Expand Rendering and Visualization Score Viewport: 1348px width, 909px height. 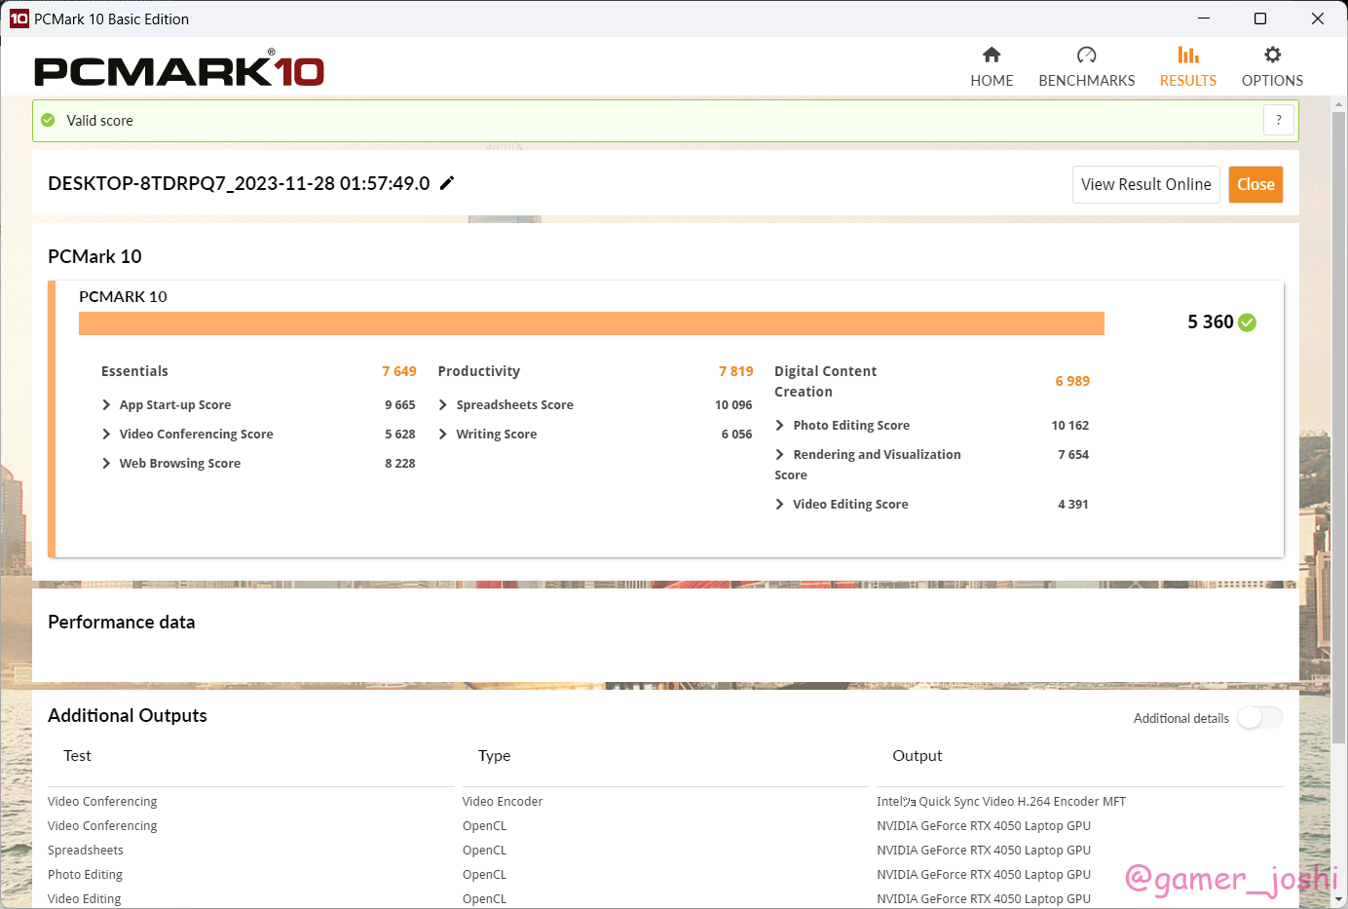coord(779,455)
